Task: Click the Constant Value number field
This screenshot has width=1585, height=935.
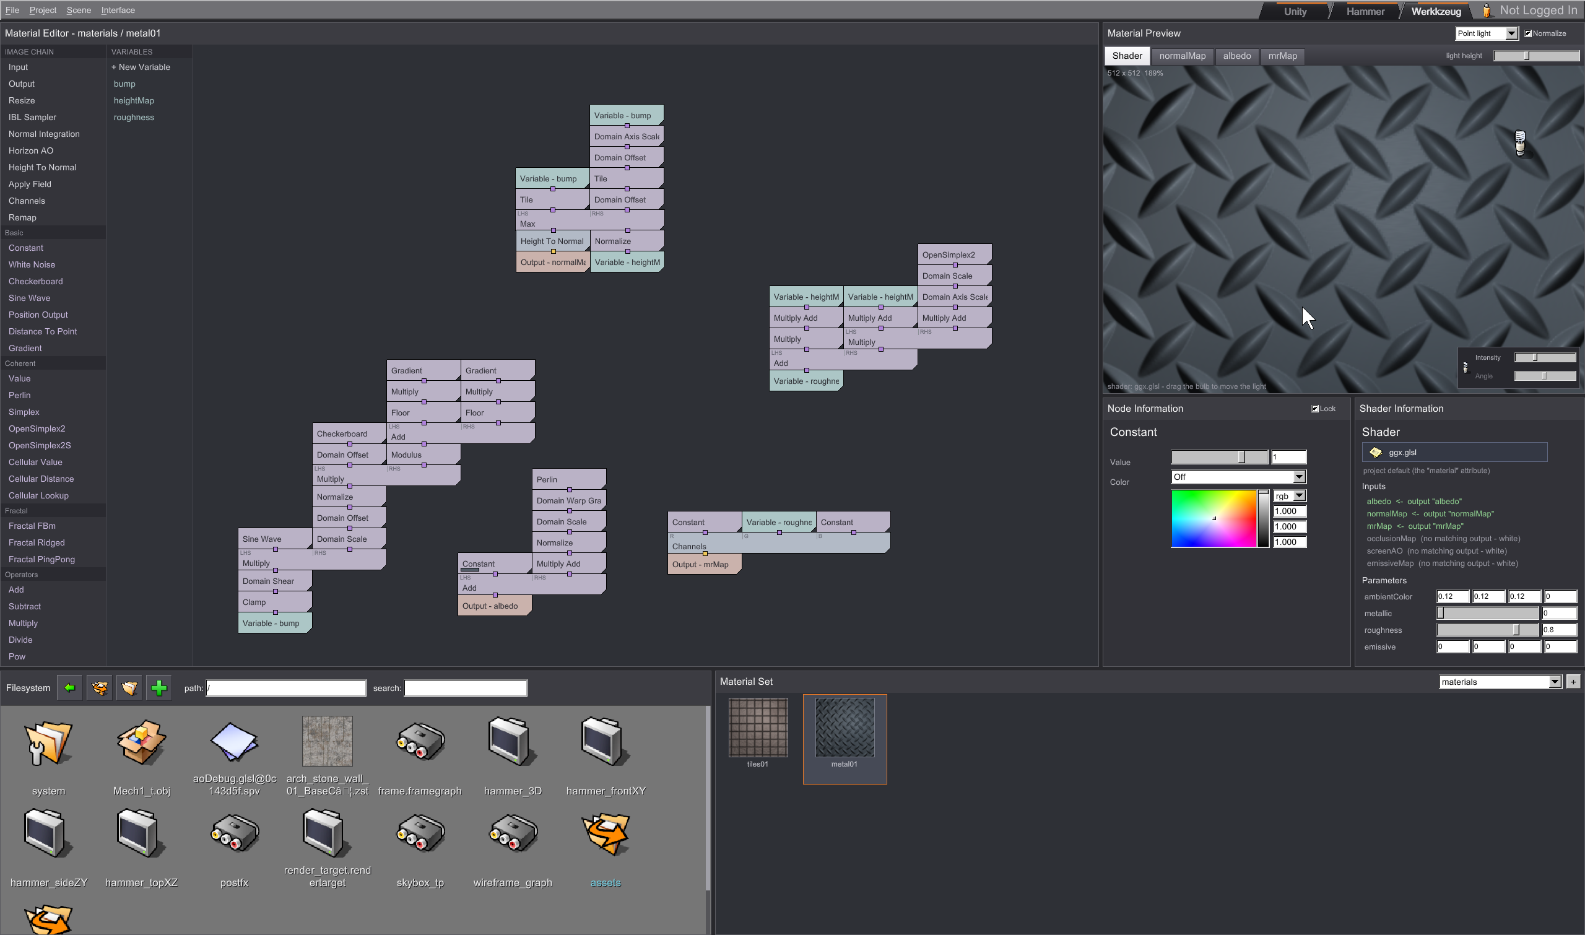Action: pos(1288,458)
